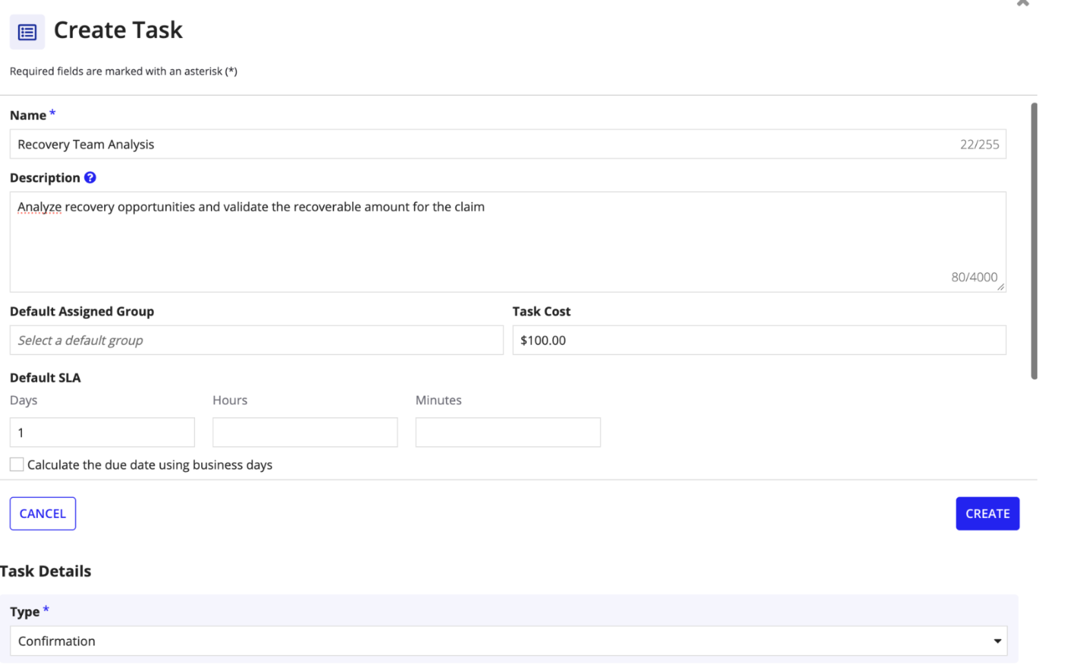Click the SLA Hours field
Screen dimensions: 1068x664
point(305,433)
